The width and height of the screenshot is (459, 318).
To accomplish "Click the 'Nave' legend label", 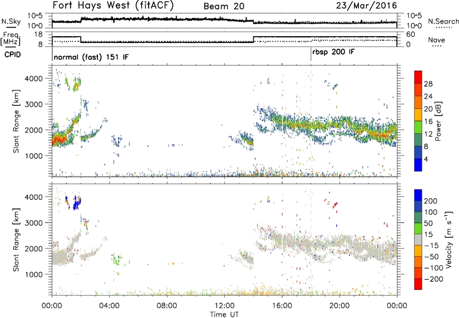I will 436,40.
